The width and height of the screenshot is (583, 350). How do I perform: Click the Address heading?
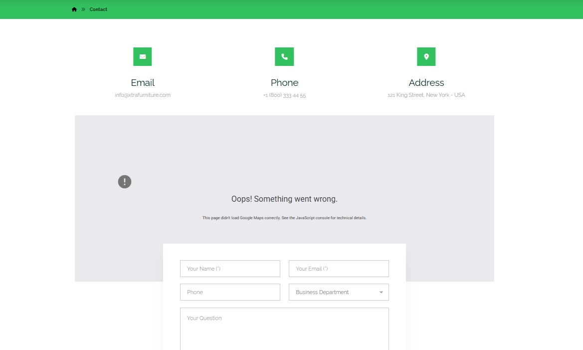coord(426,83)
